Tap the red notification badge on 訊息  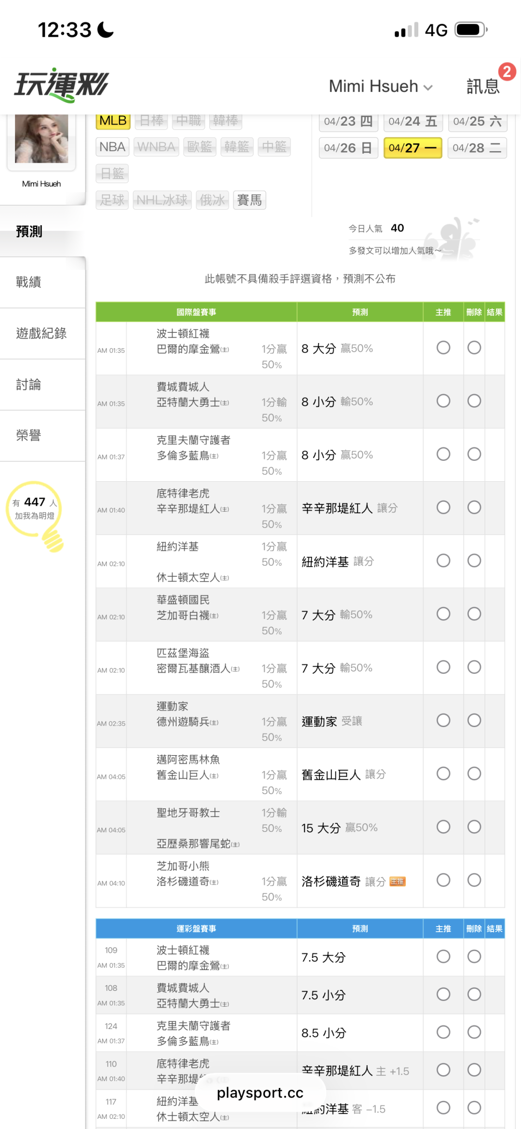coord(507,72)
